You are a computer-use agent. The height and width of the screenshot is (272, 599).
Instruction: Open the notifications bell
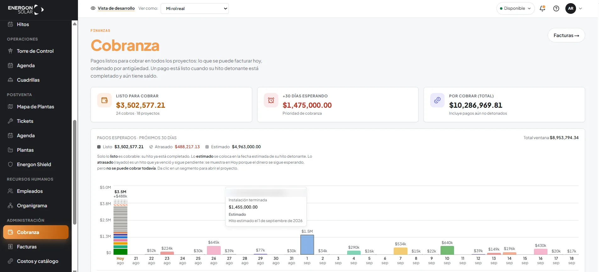pyautogui.click(x=542, y=8)
